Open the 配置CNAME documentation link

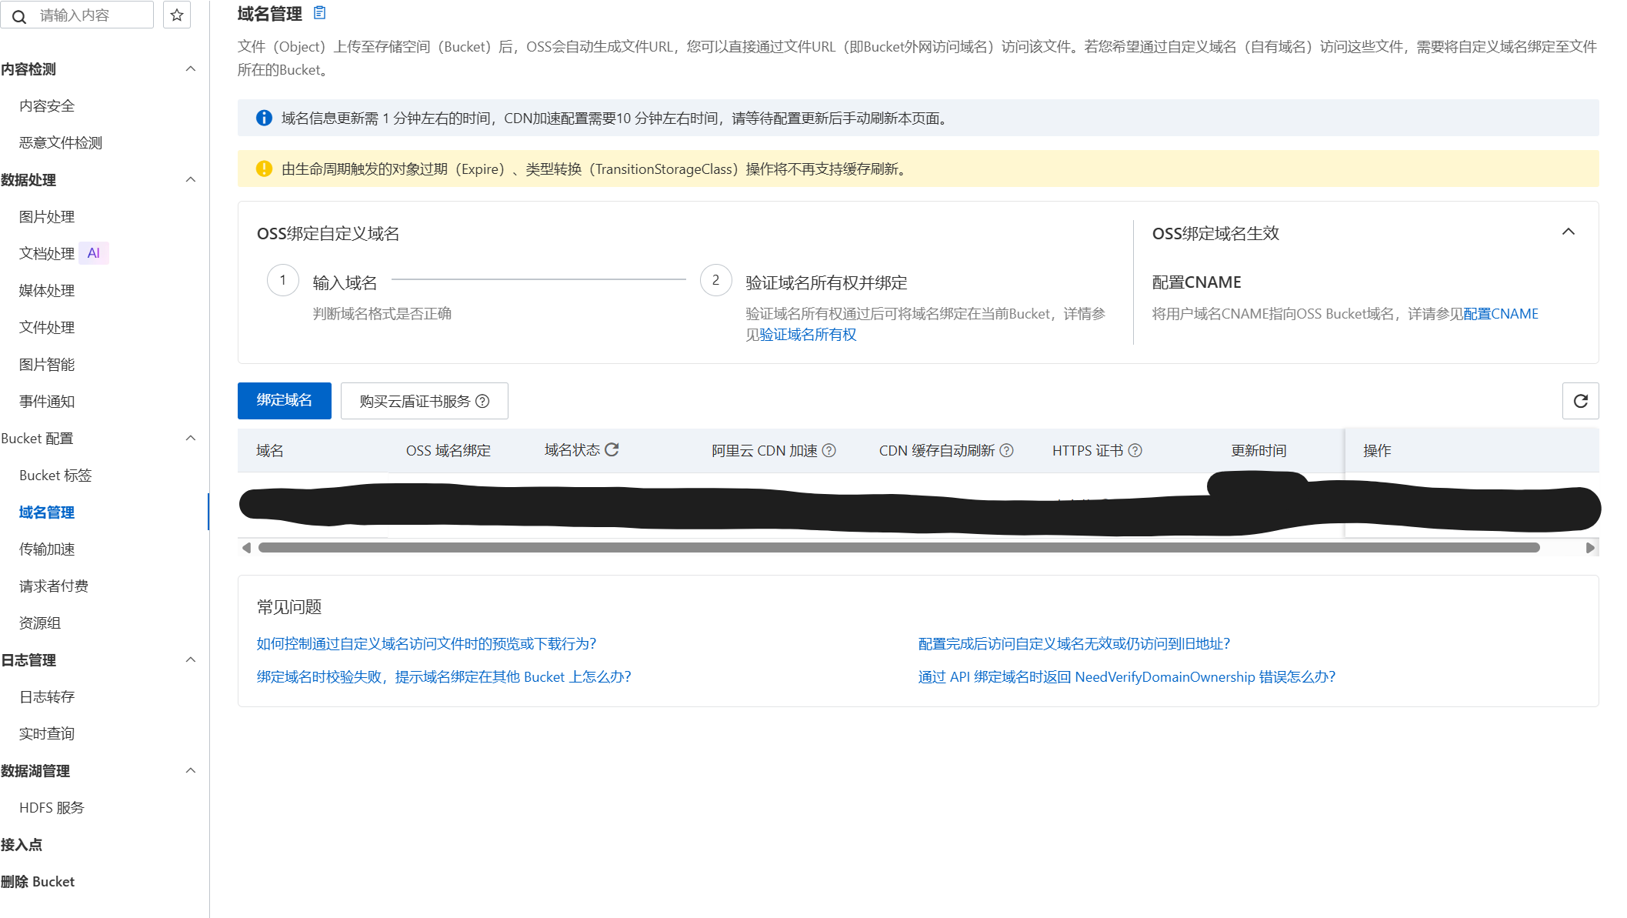1500,314
